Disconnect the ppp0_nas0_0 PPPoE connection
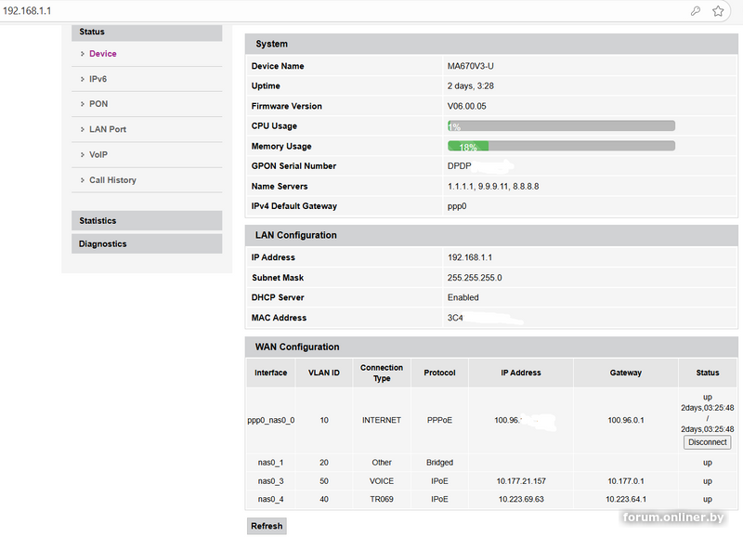 click(x=707, y=442)
